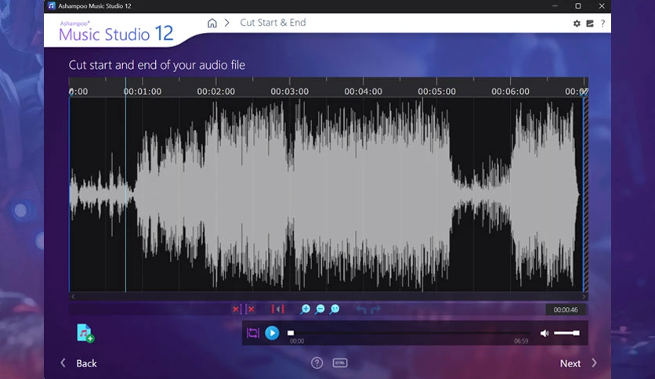This screenshot has height=379, width=655.
Task: Open help via the top-right question mark
Action: tap(603, 23)
